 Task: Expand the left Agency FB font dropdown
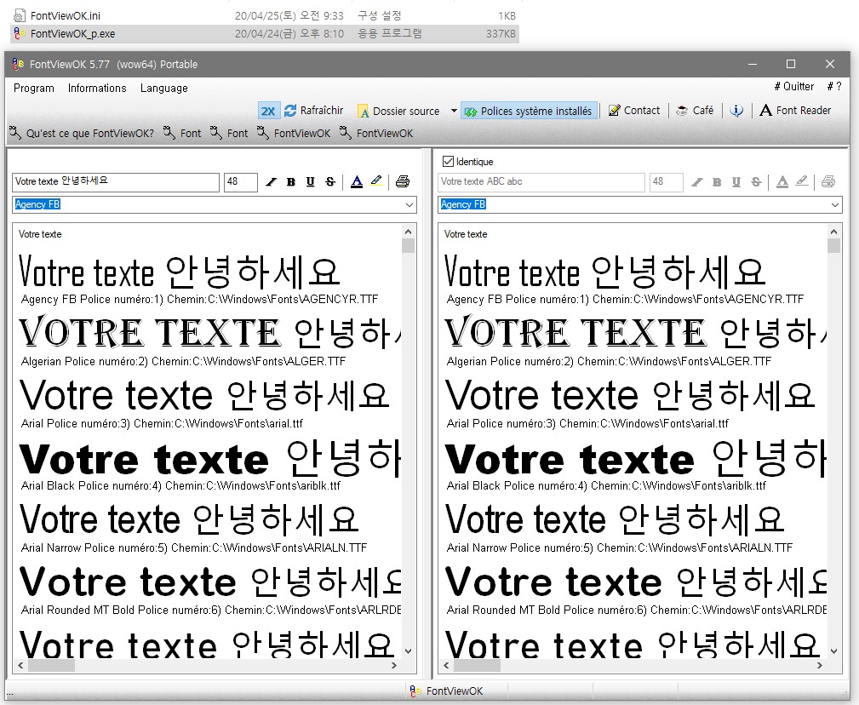[x=409, y=205]
